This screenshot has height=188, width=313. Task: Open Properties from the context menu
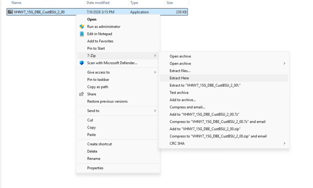(x=118, y=168)
